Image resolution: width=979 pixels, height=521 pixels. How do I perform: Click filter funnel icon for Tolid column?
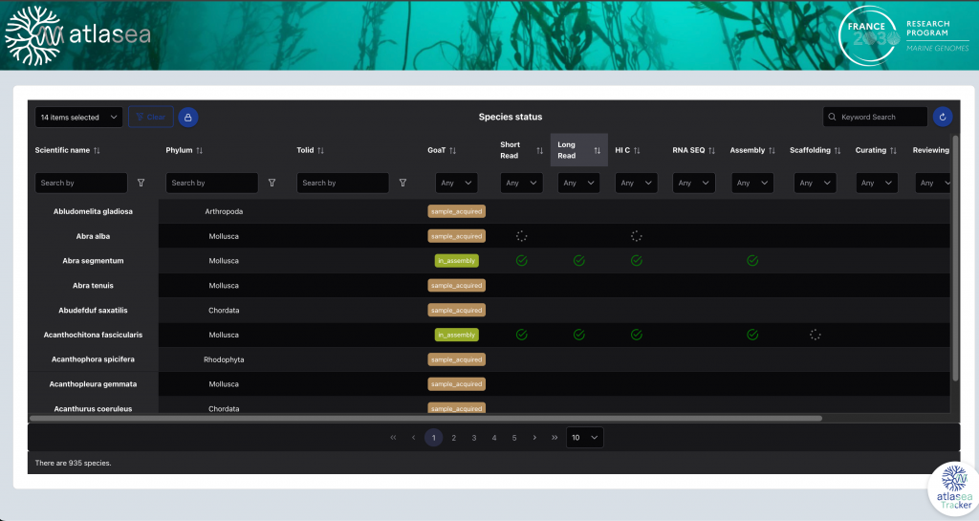[x=402, y=183]
